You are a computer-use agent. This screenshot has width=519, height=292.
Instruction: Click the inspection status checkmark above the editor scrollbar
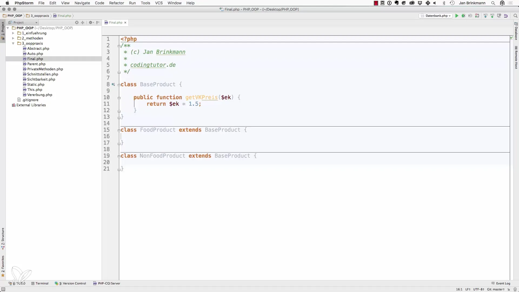click(511, 38)
